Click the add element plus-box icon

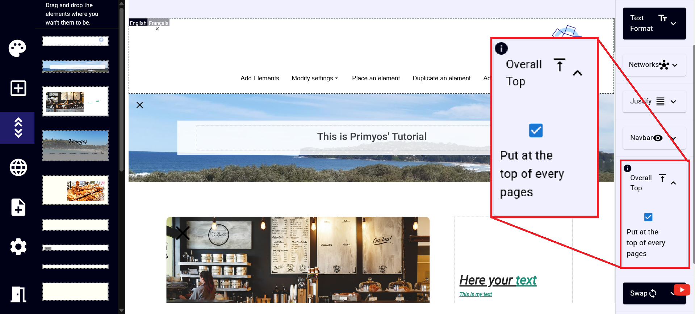pyautogui.click(x=18, y=88)
